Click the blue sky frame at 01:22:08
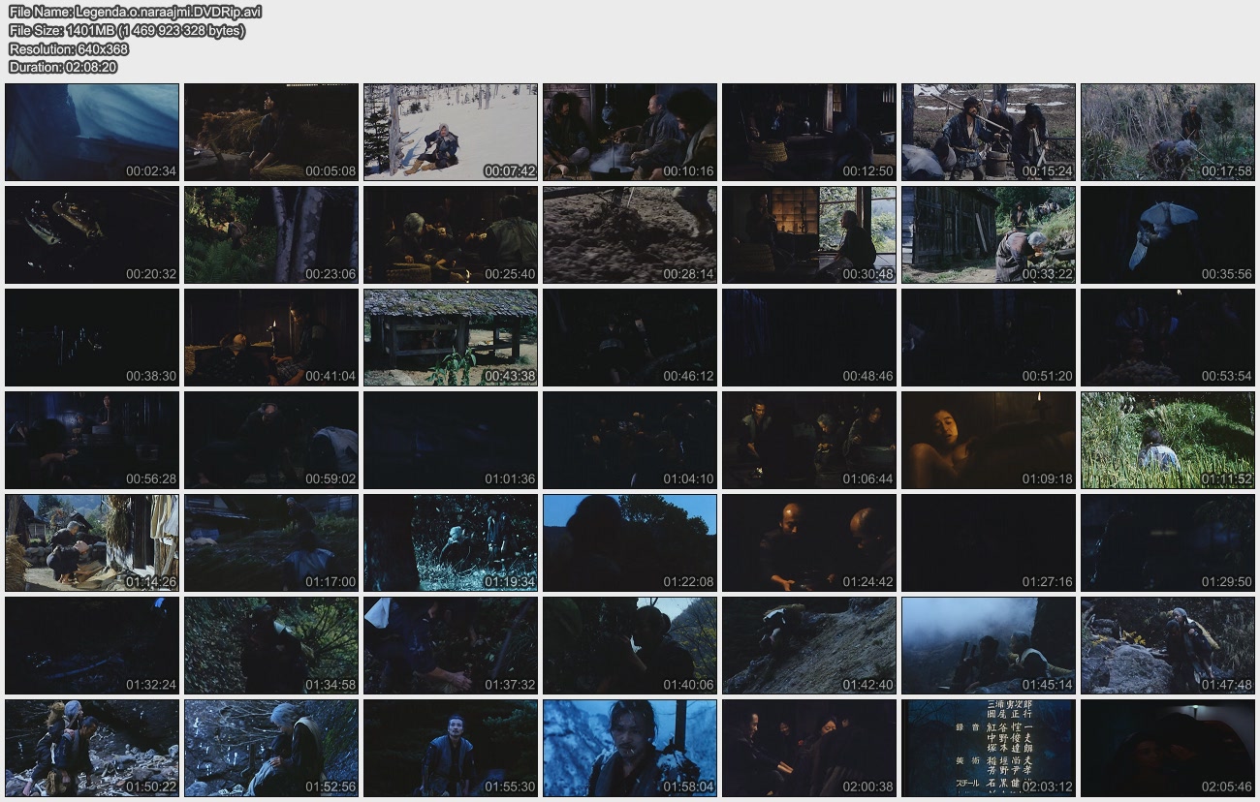The width and height of the screenshot is (1260, 802). (630, 542)
